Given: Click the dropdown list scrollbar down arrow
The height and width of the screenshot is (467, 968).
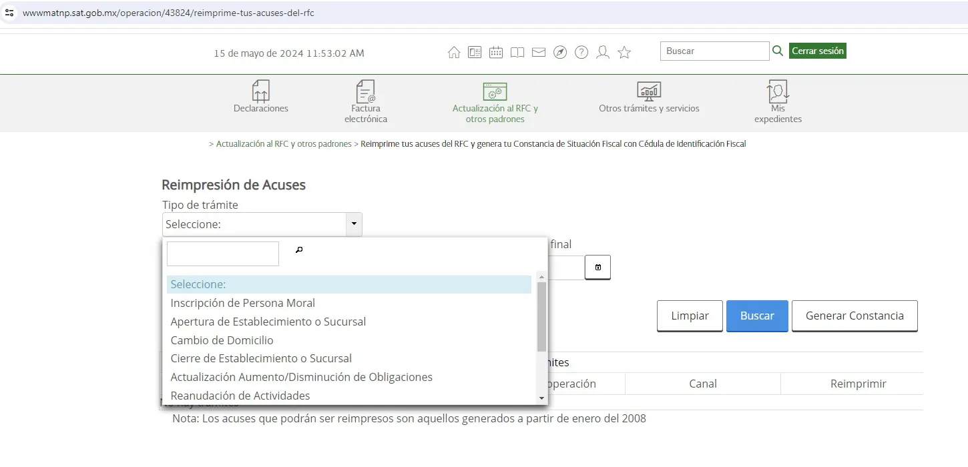Looking at the screenshot, I should click(541, 398).
